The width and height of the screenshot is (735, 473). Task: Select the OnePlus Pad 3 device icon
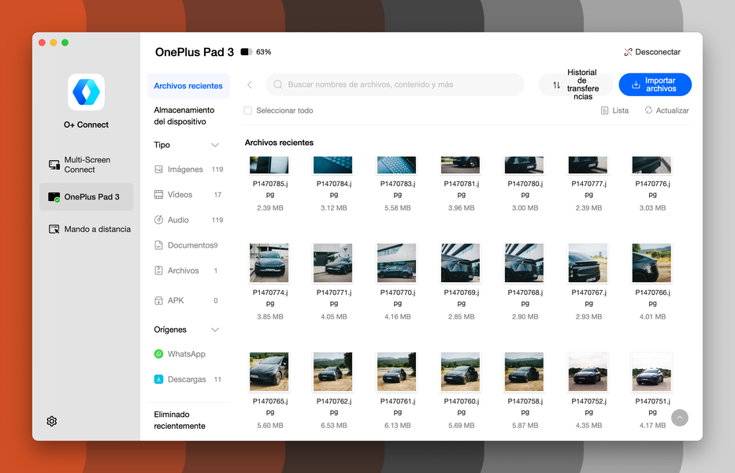[54, 197]
